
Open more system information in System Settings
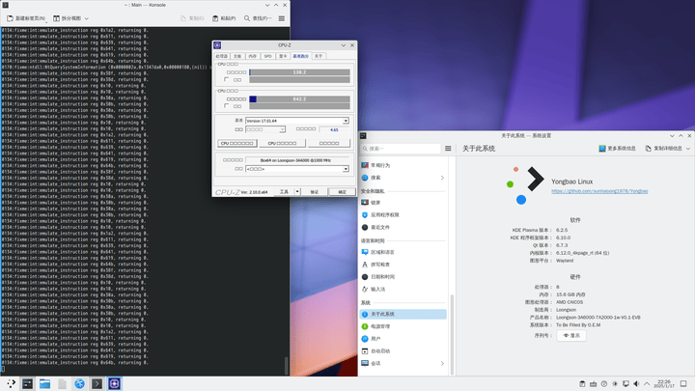tap(618, 149)
